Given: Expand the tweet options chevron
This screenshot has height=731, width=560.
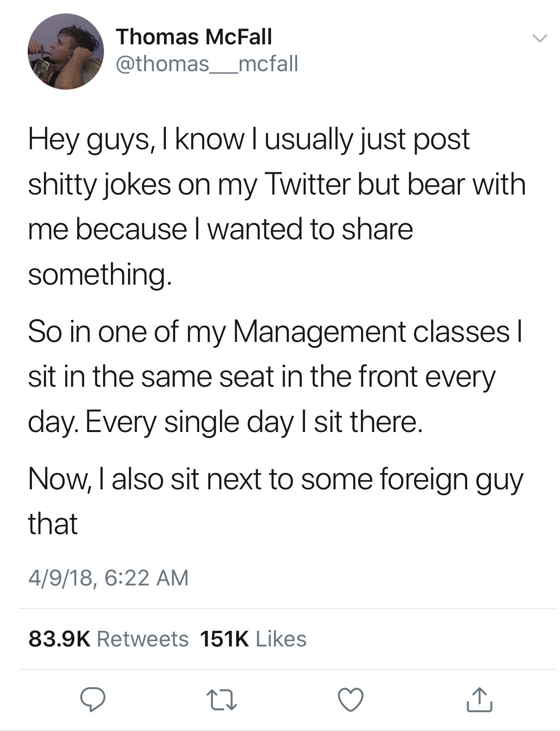Looking at the screenshot, I should (539, 38).
